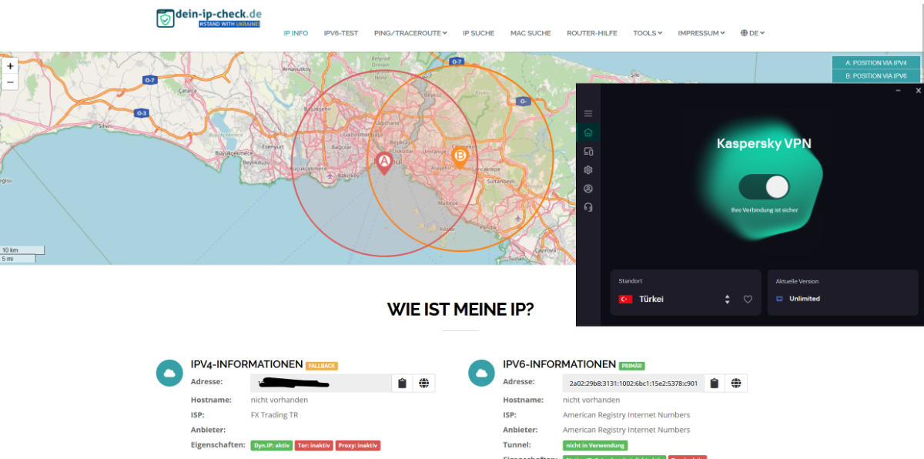This screenshot has height=459, width=924.
Task: Click the IPv6 address field
Action: click(633, 383)
